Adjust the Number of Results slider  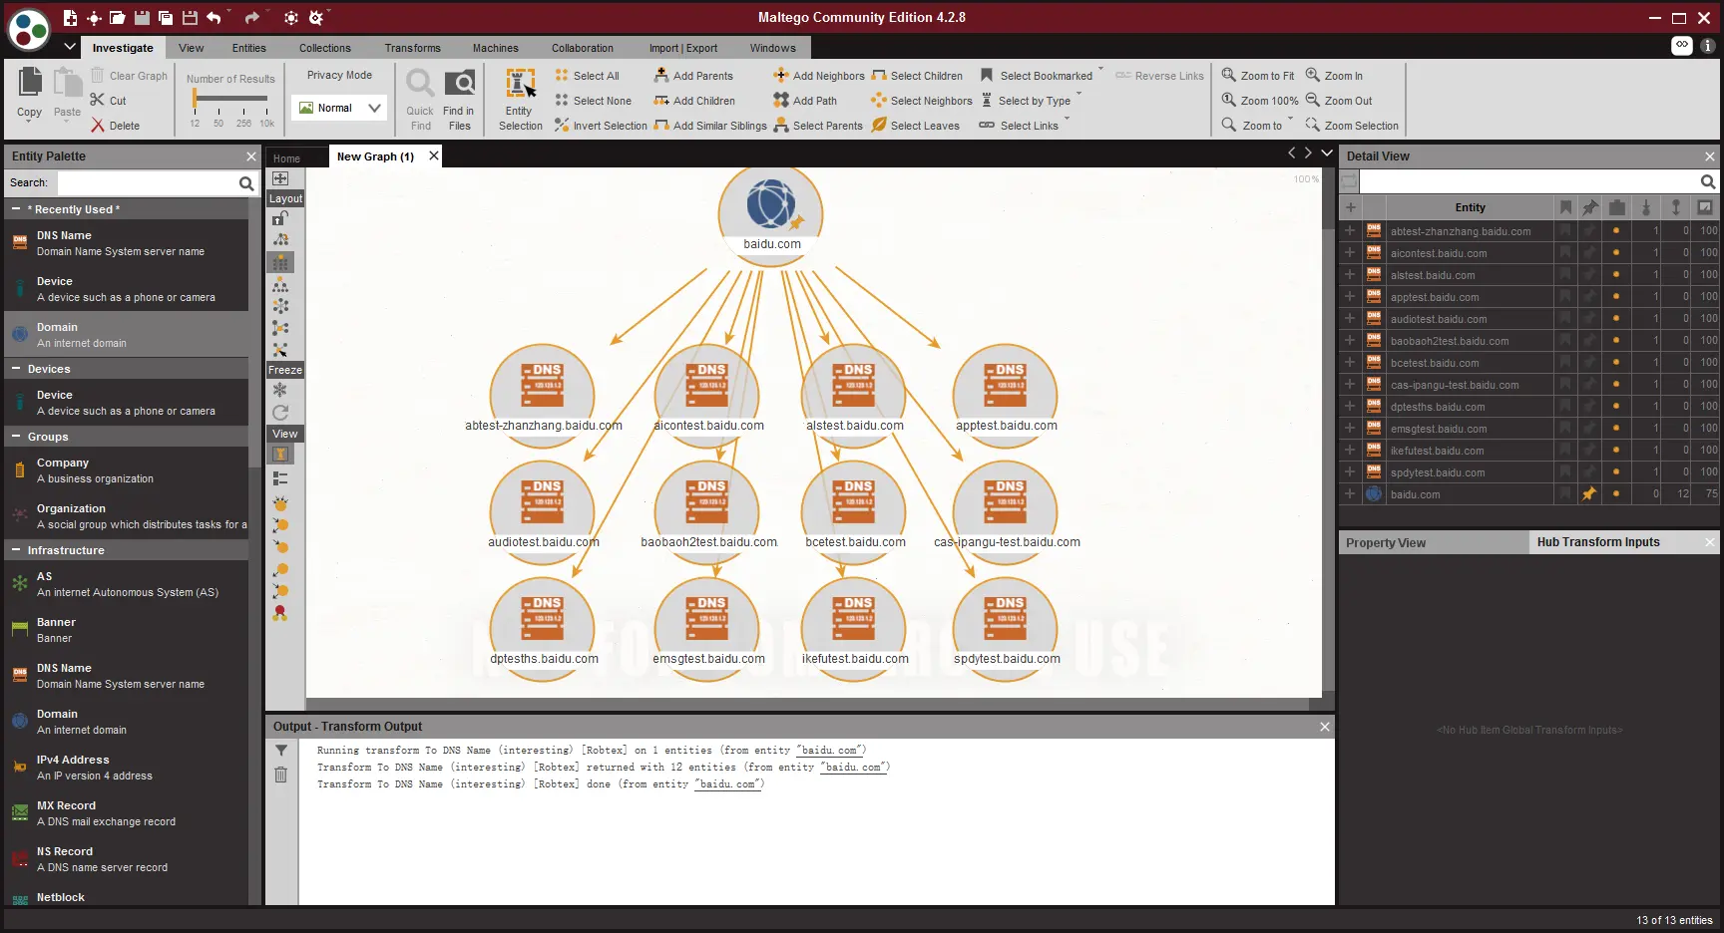230,98
